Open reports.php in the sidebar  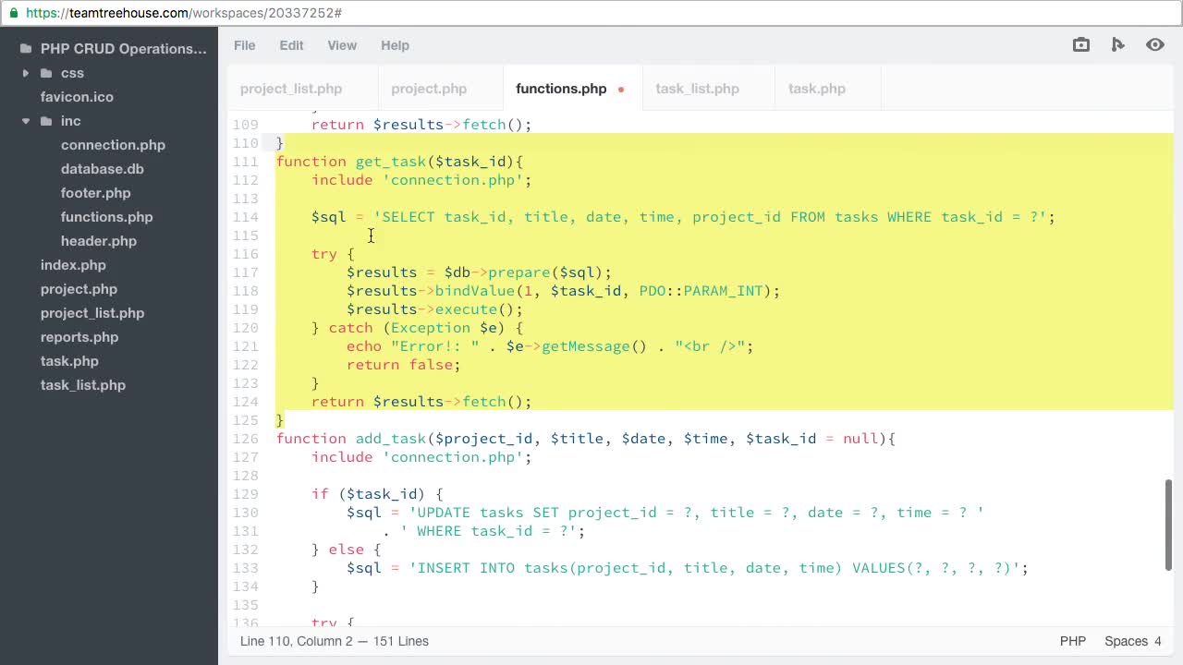click(79, 337)
